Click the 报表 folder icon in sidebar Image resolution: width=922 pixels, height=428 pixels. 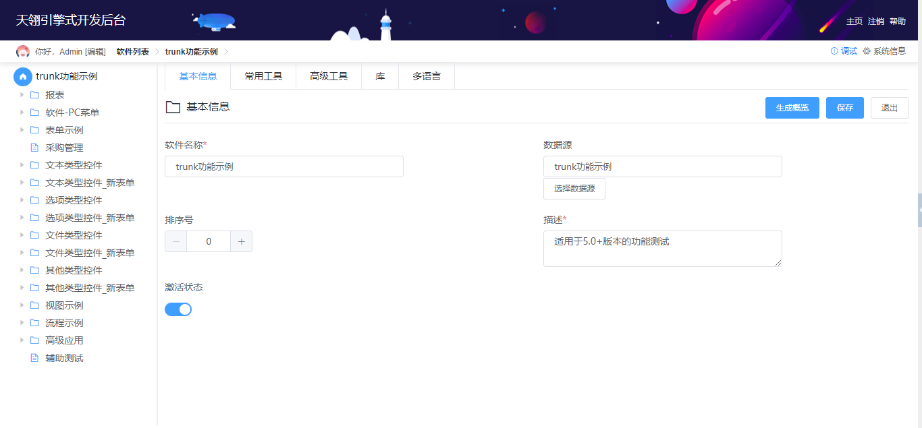tap(36, 94)
